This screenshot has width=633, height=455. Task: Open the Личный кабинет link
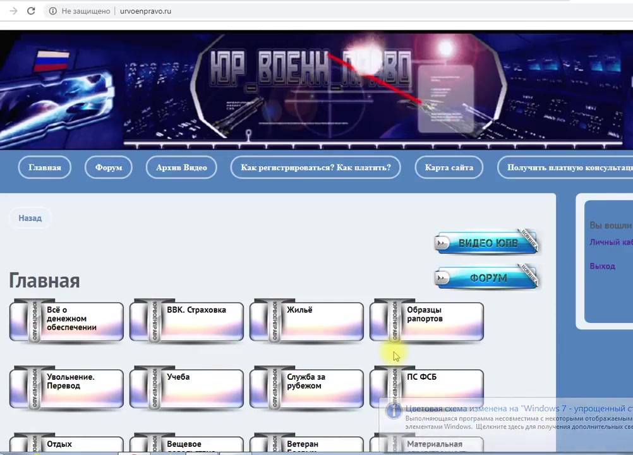click(611, 242)
